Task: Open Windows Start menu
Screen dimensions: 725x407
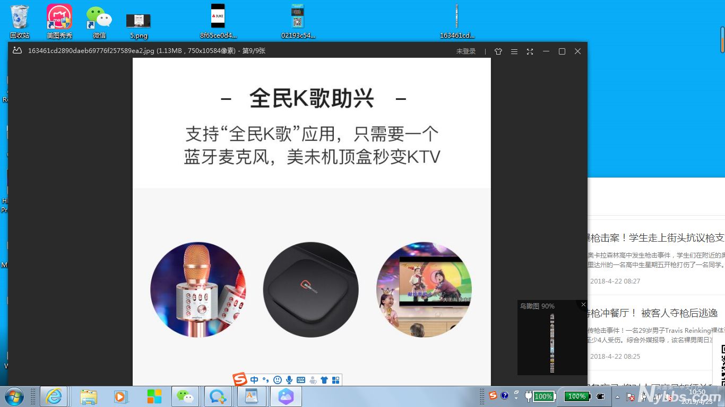Action: click(x=14, y=396)
